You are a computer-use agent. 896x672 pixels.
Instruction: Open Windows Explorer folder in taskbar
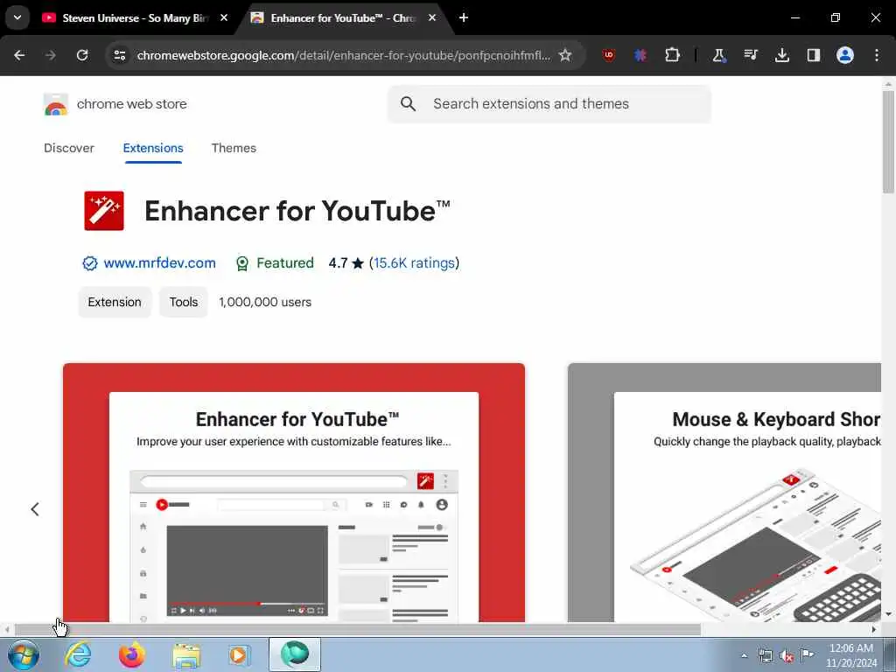186,654
